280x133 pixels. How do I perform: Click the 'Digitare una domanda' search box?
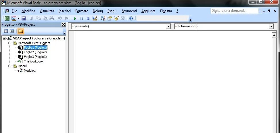(234, 11)
